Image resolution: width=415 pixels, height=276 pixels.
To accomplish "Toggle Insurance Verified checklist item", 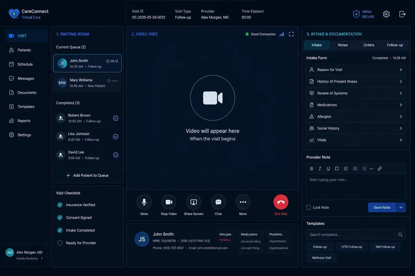I will [60, 205].
